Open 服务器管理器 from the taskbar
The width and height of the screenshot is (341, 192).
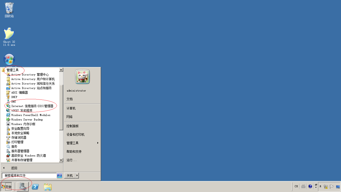click(x=22, y=186)
